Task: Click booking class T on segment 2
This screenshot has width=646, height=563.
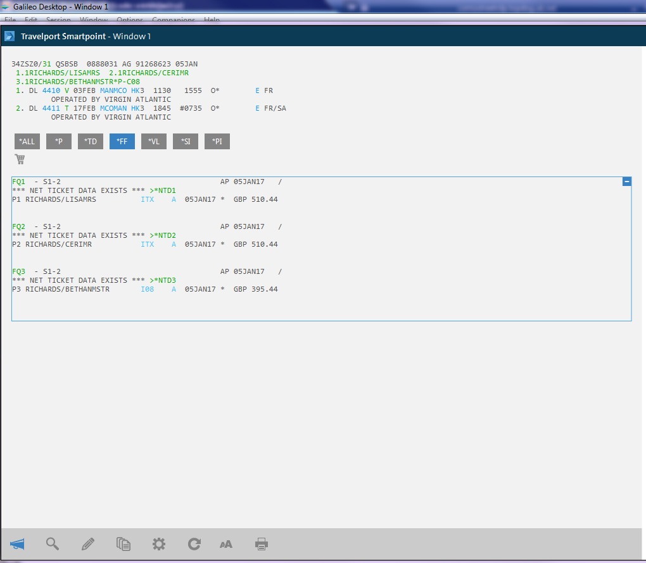Action: [66, 108]
